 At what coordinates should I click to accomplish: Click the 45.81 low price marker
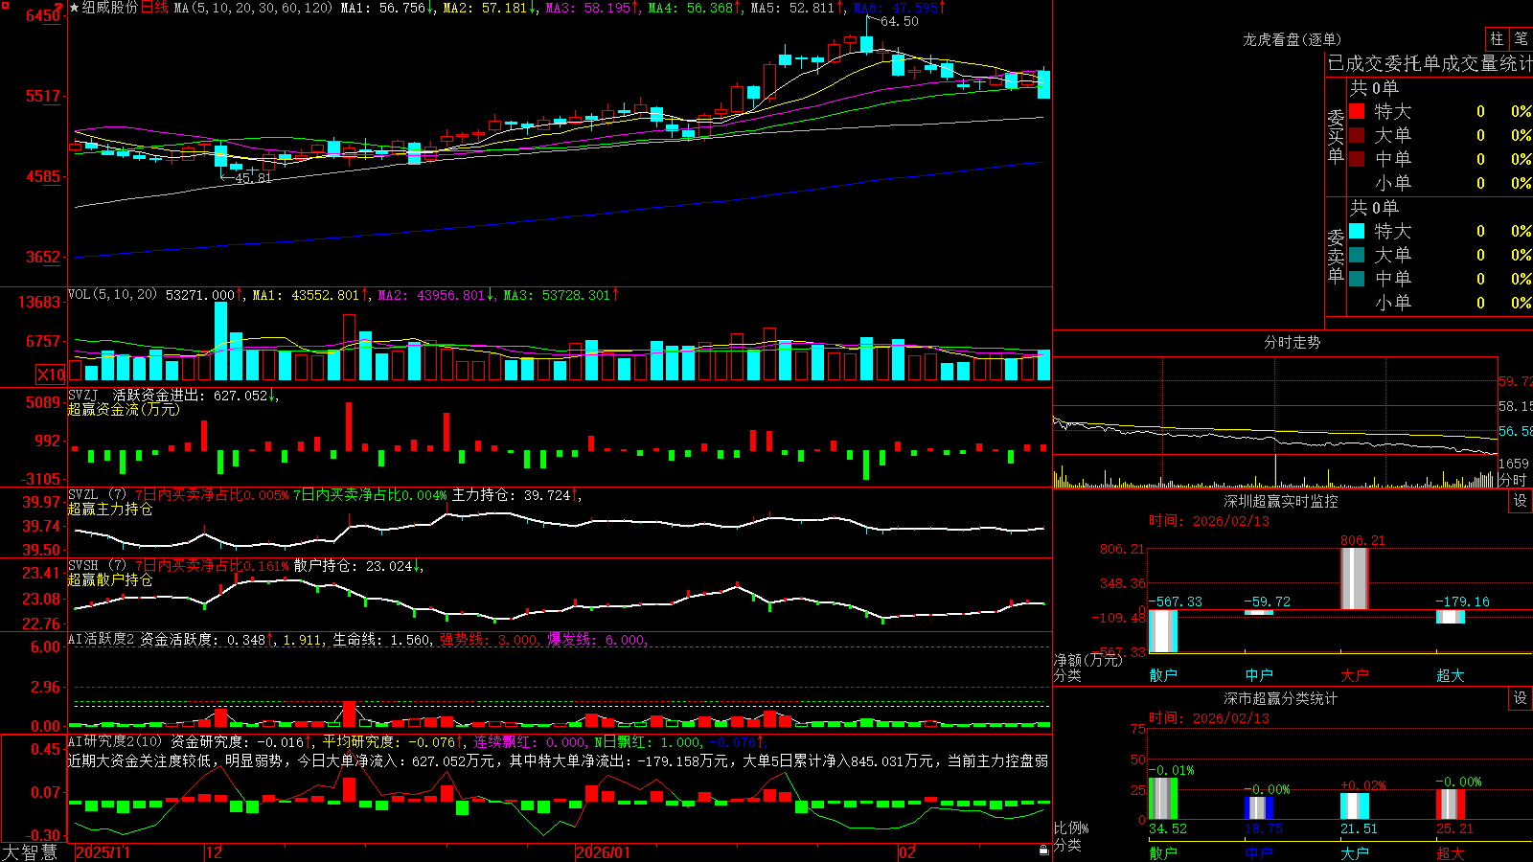[253, 178]
